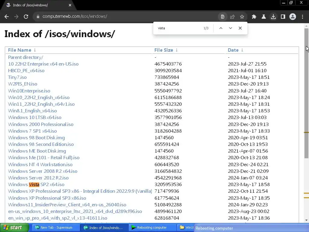Open Windows Me (101 - Retail Full).iso
Viewport: 309px width, 232px height.
coord(44,158)
